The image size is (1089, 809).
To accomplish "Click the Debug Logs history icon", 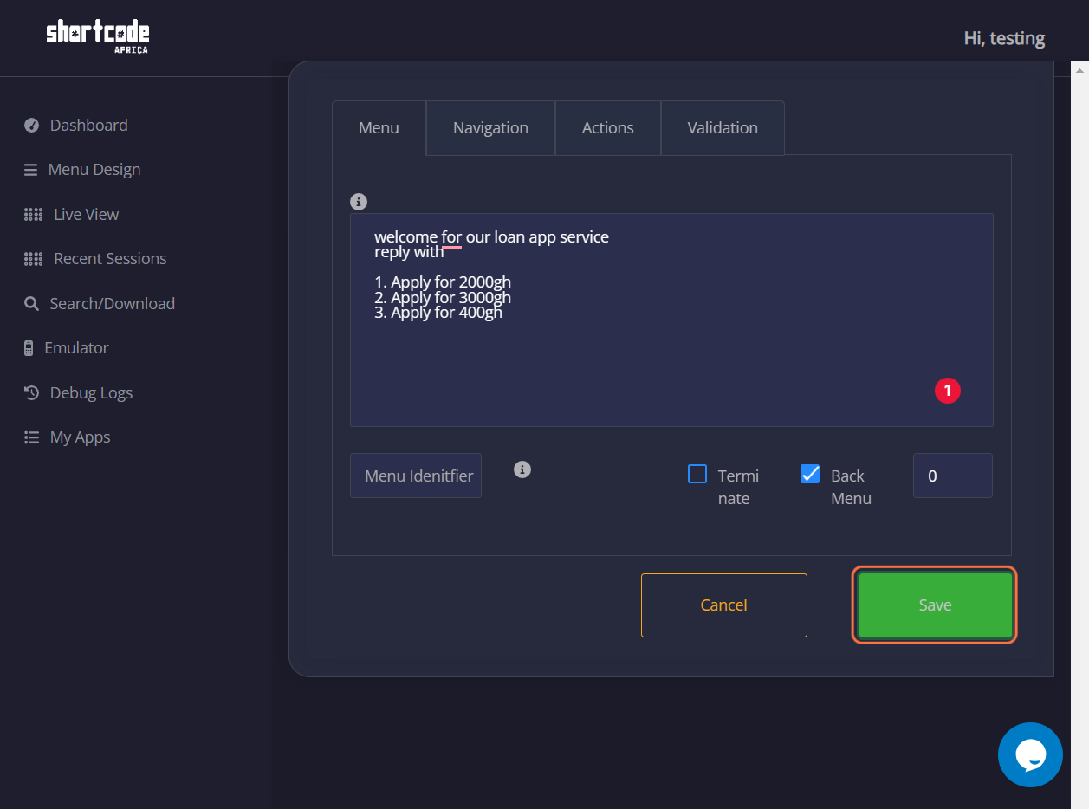I will click(x=32, y=392).
